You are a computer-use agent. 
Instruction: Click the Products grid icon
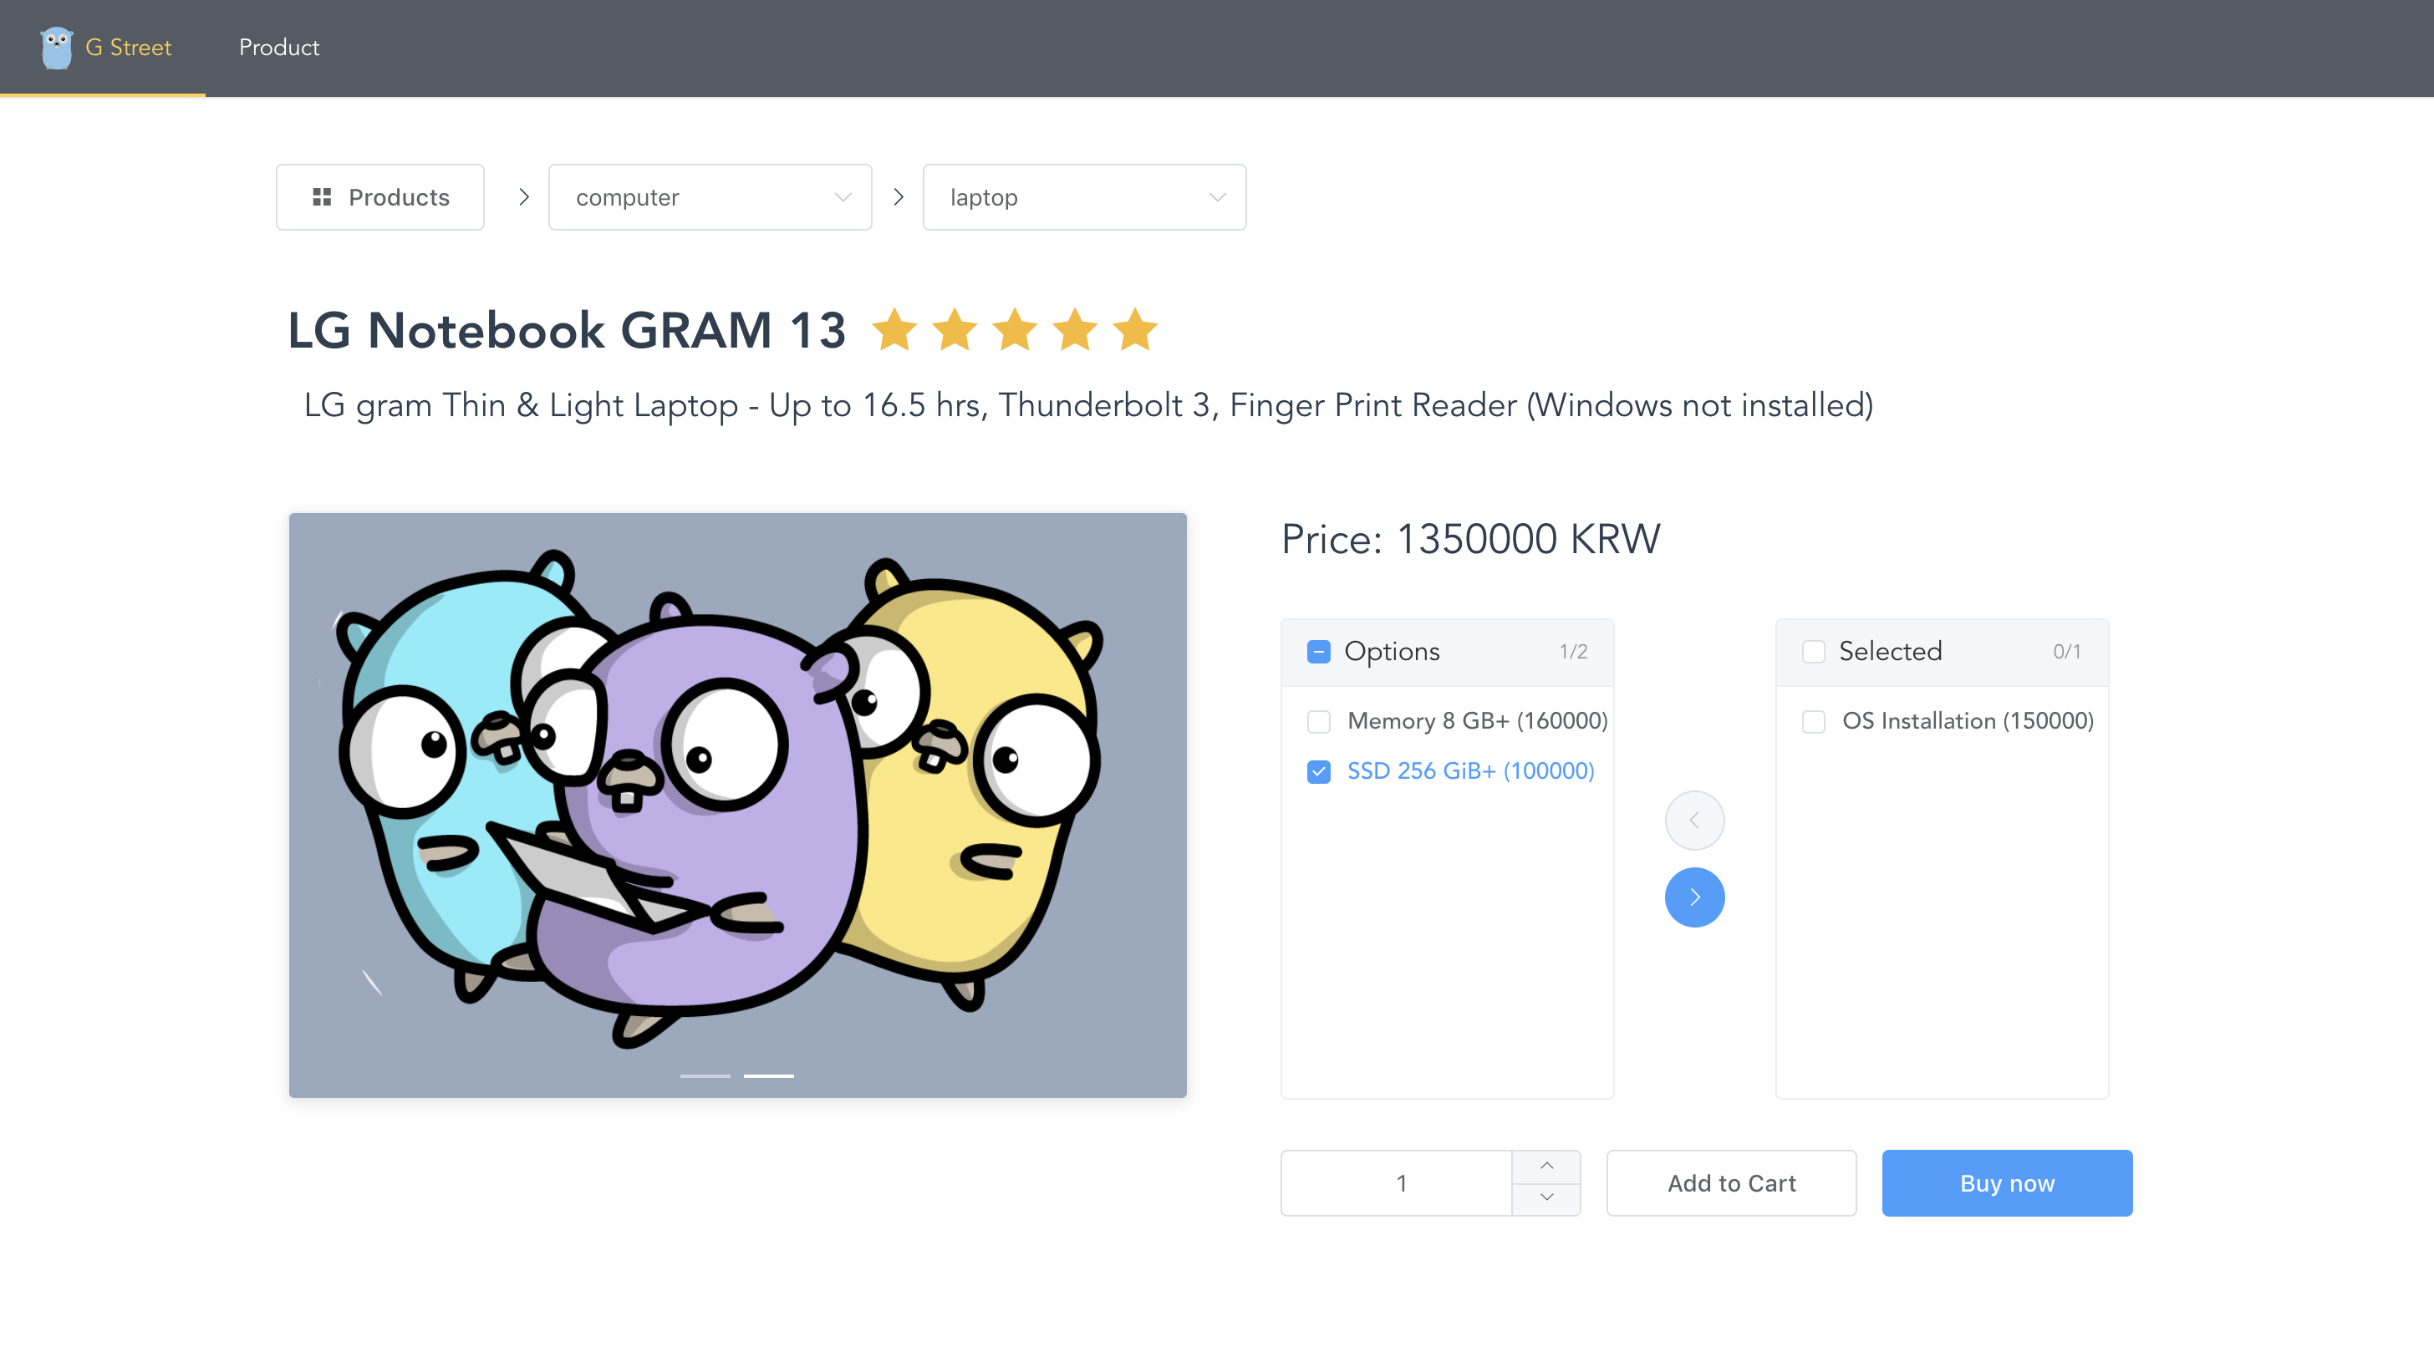pos(321,196)
